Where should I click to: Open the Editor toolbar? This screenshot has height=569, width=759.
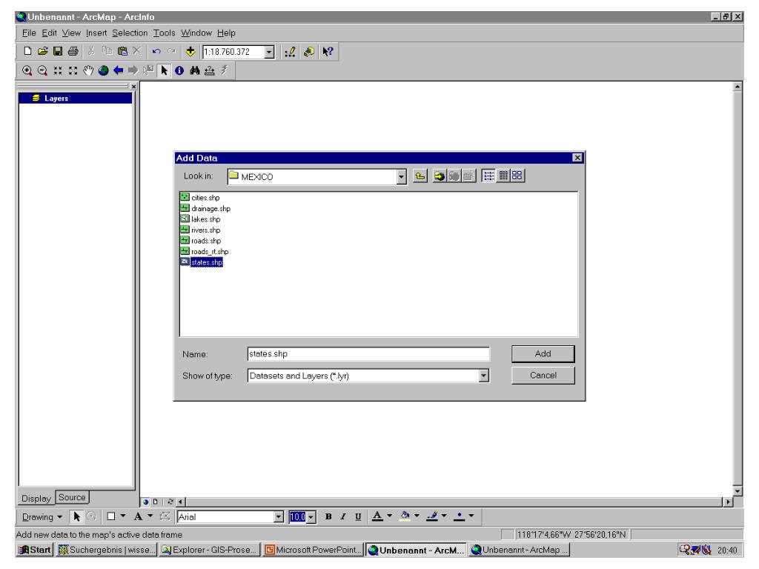[x=290, y=52]
